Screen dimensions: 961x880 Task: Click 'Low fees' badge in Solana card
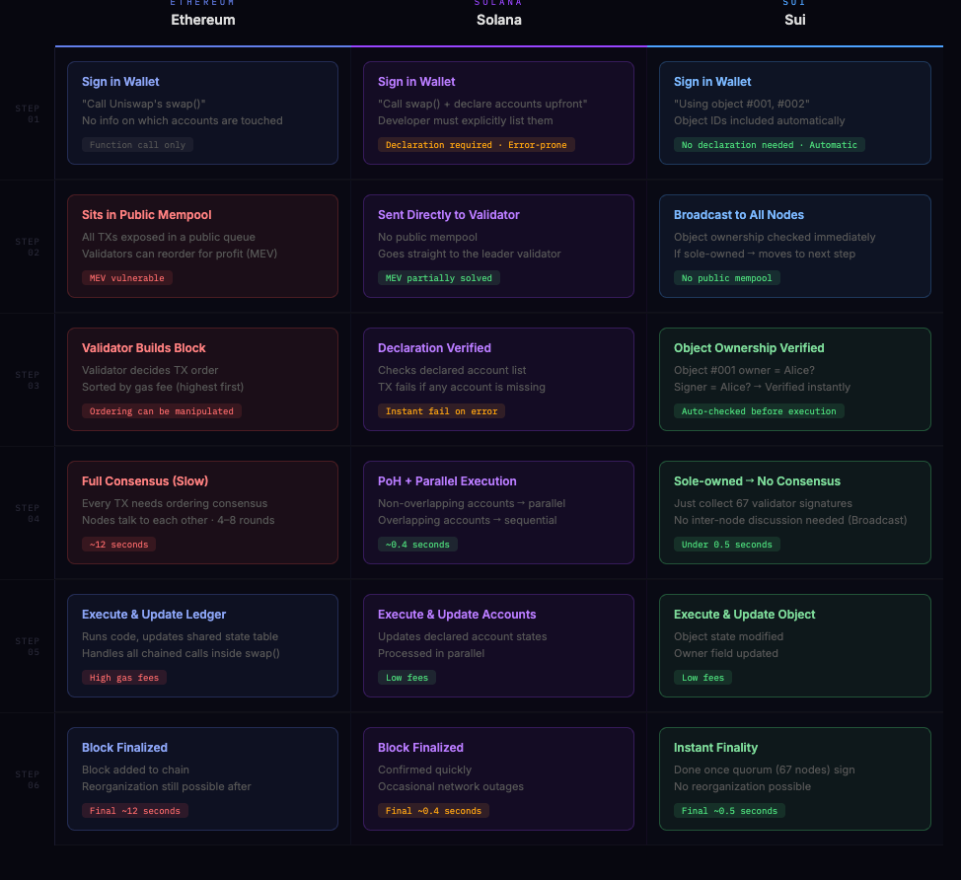click(407, 677)
